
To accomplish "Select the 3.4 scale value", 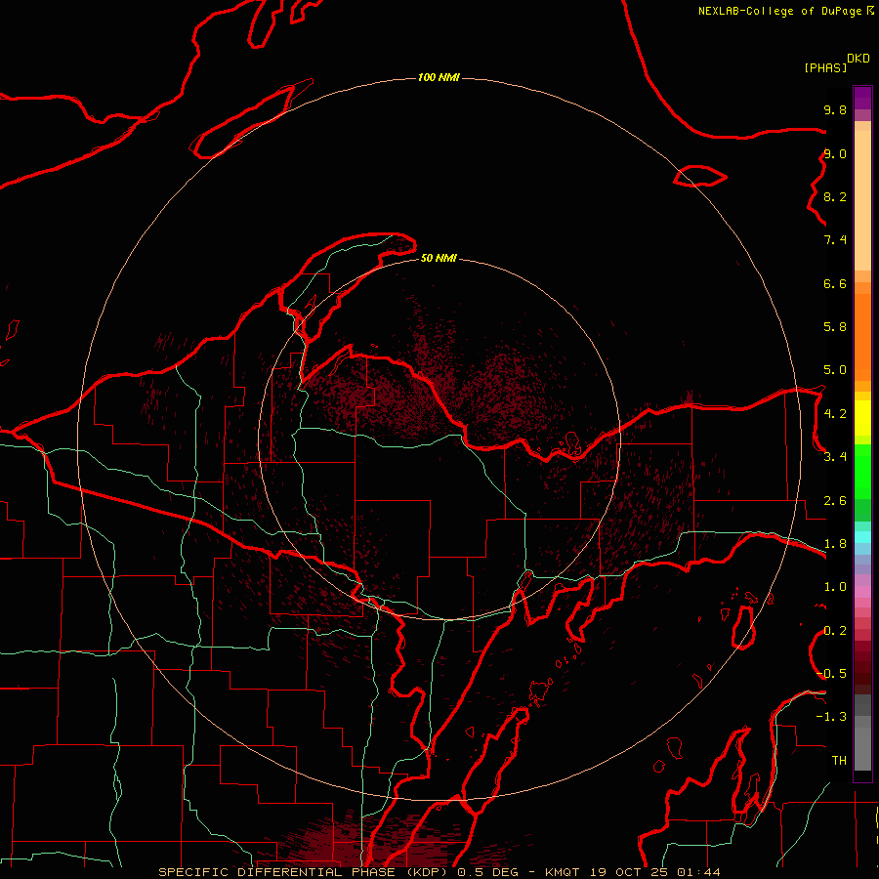I will tap(835, 457).
